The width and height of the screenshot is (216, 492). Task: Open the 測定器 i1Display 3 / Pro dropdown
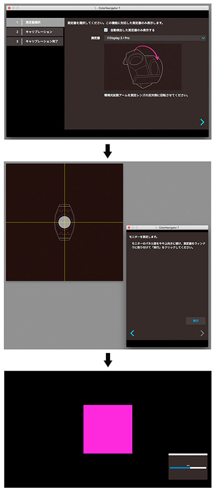coord(155,38)
